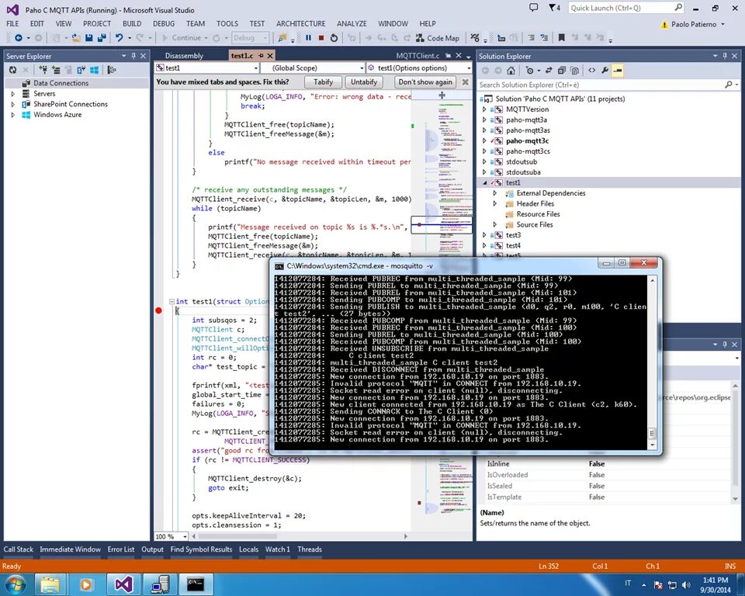Click the code minimap scrollbar viewport
745x596 pixels.
442,224
